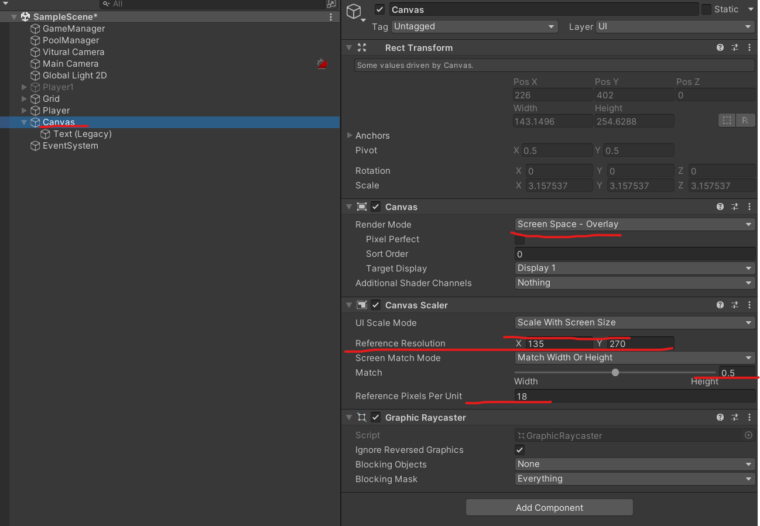The image size is (760, 526).
Task: Toggle the Static checkbox
Action: point(706,9)
